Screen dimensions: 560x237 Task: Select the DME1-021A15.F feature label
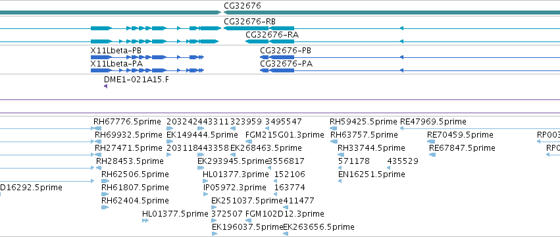[x=137, y=80]
